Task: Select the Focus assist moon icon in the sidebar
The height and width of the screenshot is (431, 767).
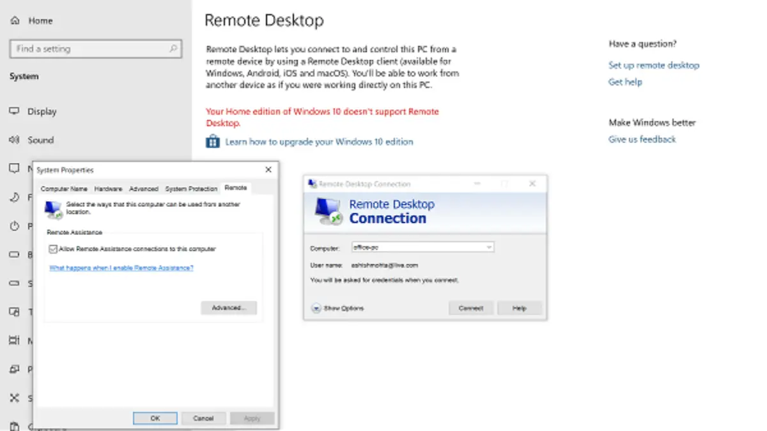Action: pos(15,197)
